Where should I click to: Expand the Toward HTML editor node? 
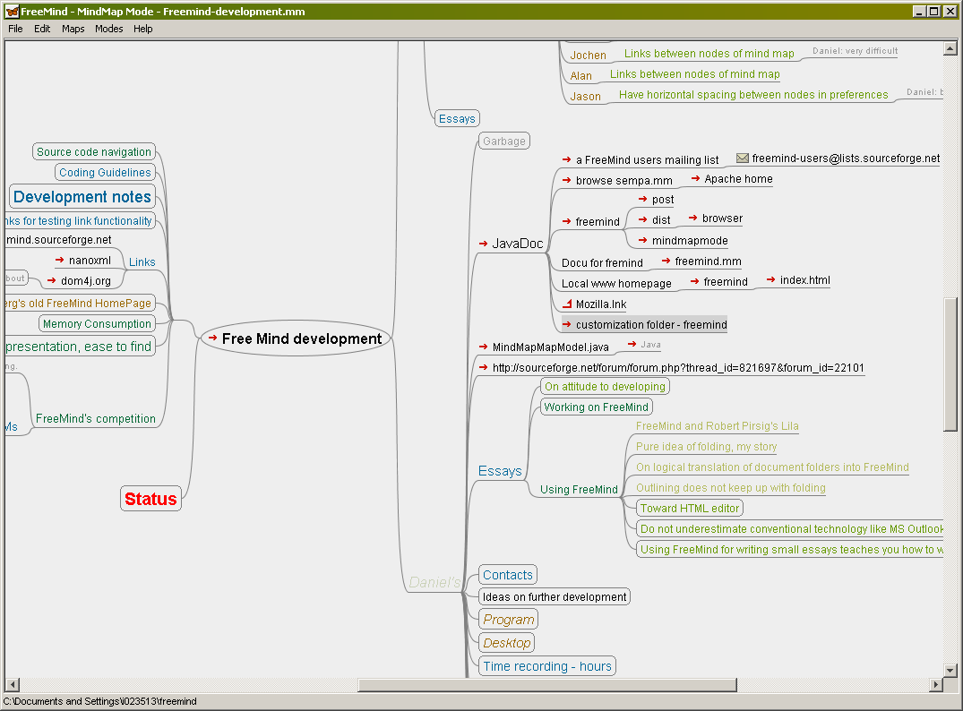pyautogui.click(x=690, y=508)
